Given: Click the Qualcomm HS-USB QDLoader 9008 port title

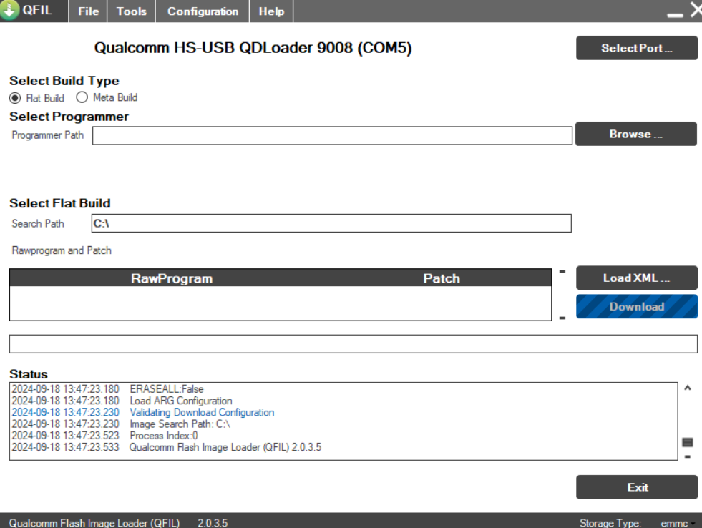Looking at the screenshot, I should (253, 47).
